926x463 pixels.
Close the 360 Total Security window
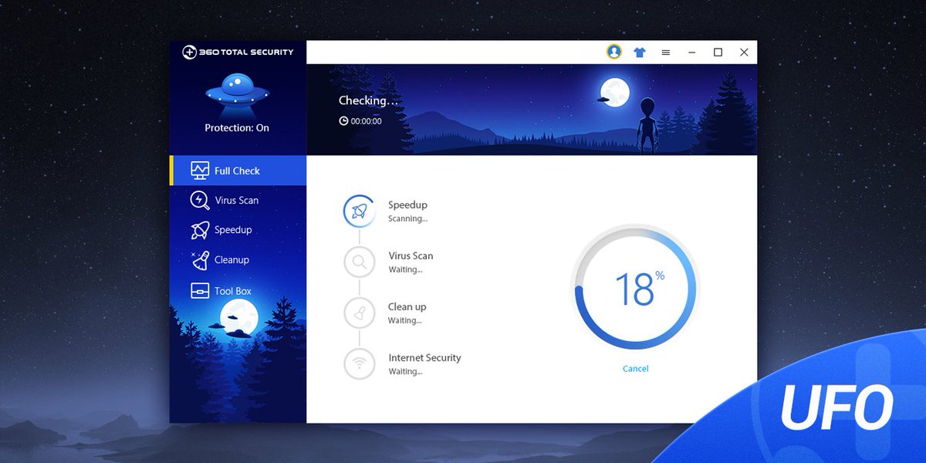(x=744, y=52)
